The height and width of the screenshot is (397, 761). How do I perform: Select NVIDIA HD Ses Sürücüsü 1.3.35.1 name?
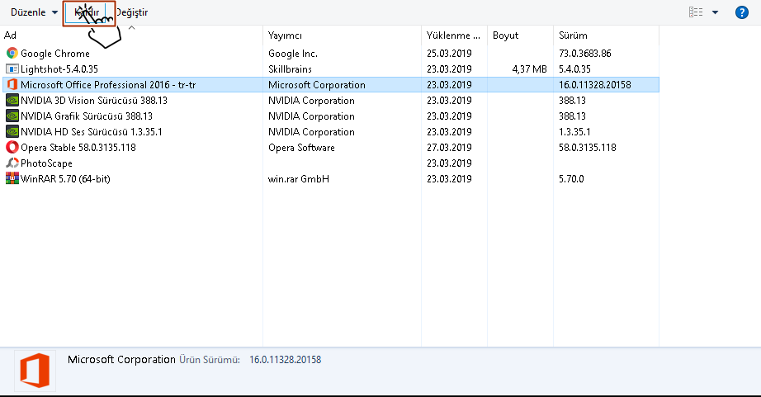coord(92,131)
